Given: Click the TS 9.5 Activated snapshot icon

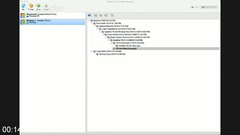Looking at the screenshot, I should tap(114, 43).
